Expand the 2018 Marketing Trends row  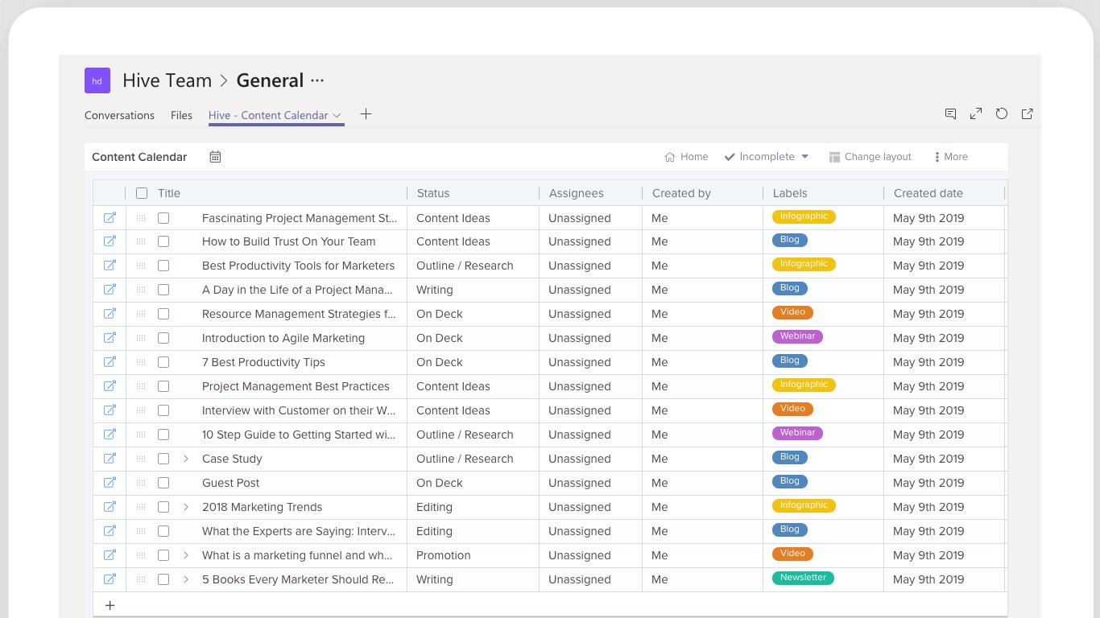pyautogui.click(x=186, y=507)
